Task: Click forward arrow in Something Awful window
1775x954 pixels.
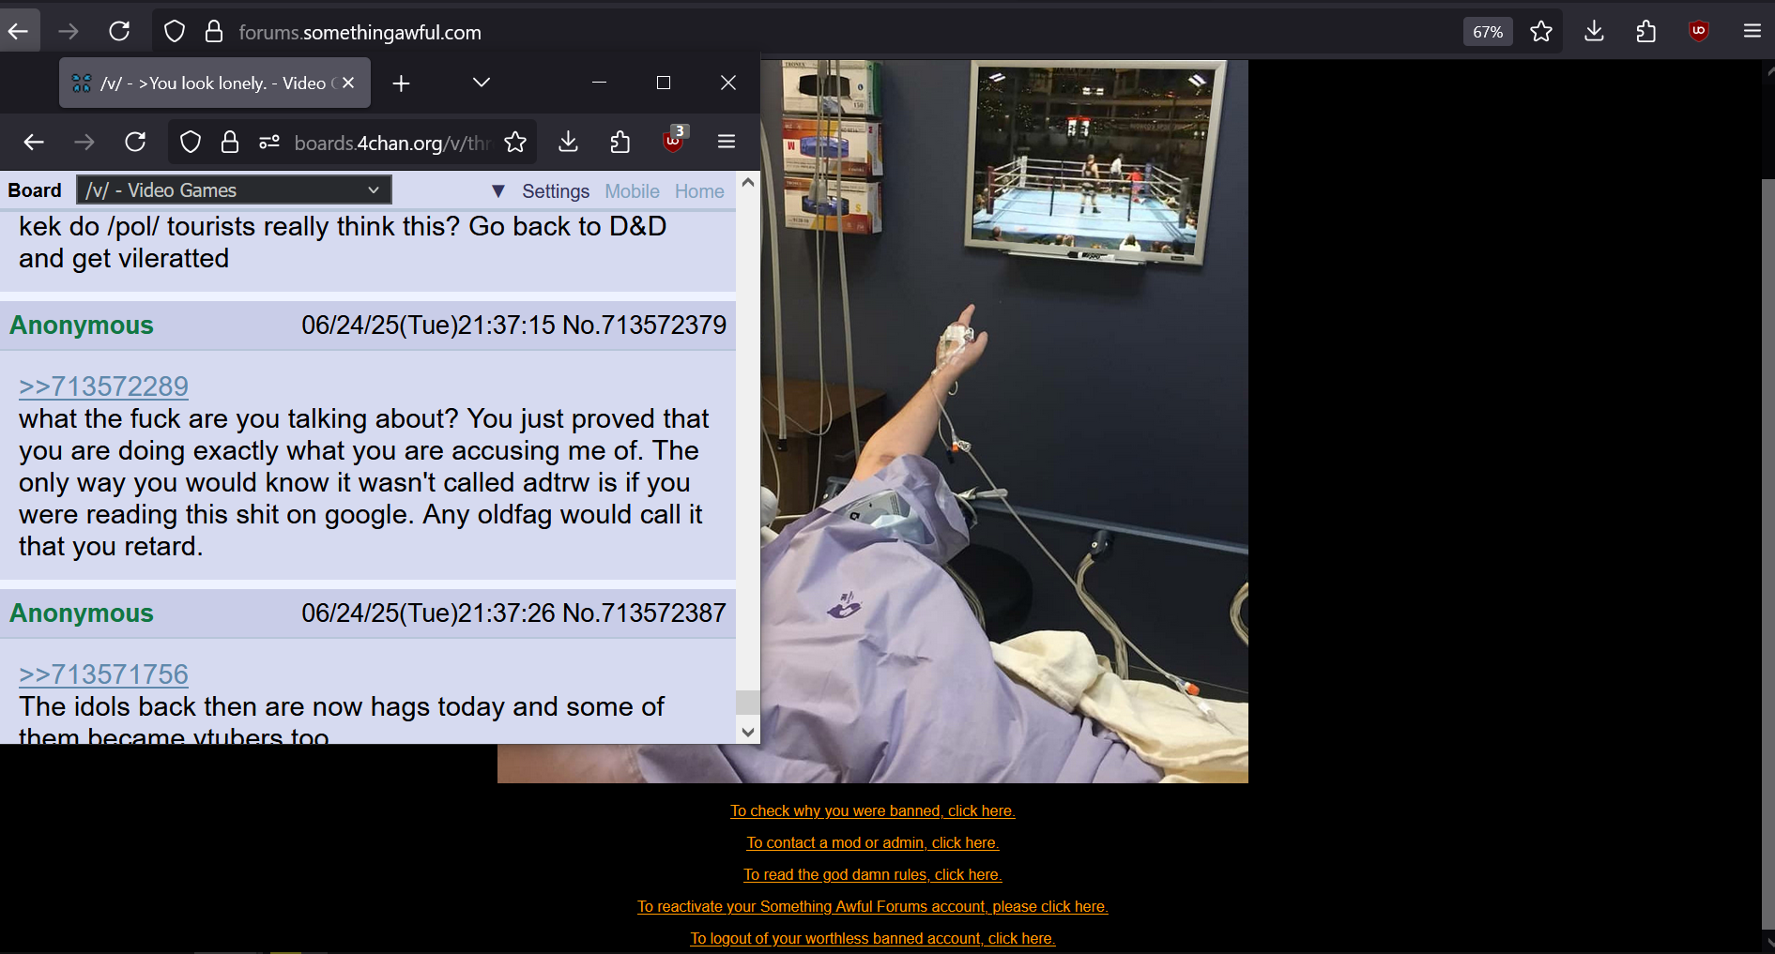Action: (x=69, y=31)
